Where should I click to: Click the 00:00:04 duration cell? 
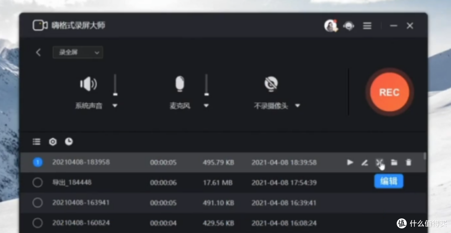click(163, 223)
